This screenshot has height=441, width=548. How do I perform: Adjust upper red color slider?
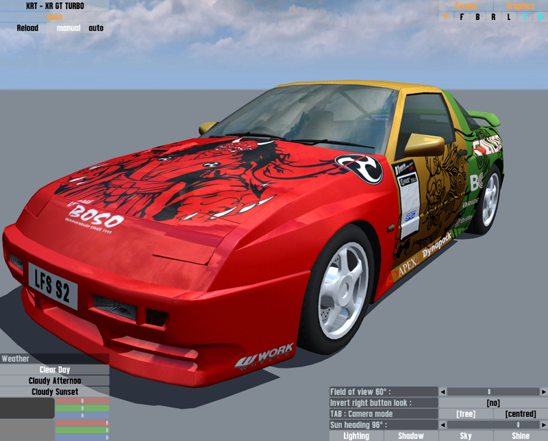click(x=82, y=401)
